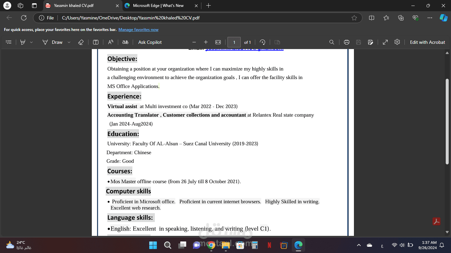Print the PDF document

(x=347, y=42)
